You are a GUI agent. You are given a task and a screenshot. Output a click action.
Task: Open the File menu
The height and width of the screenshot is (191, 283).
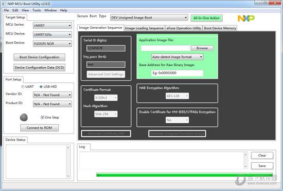pyautogui.click(x=6, y=10)
